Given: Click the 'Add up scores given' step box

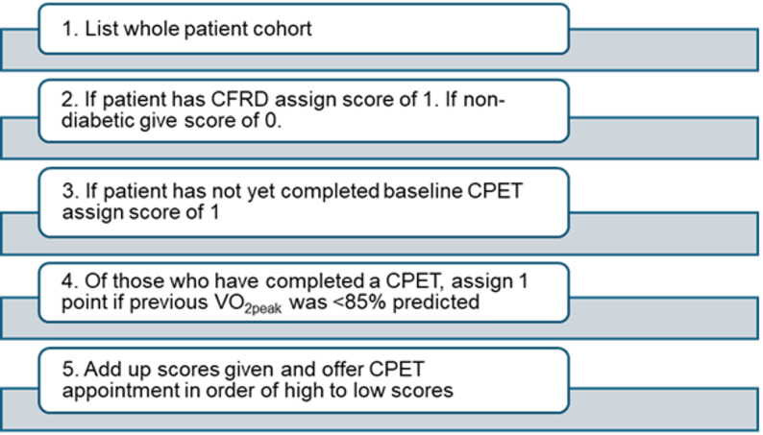Looking at the screenshot, I should click(304, 380).
